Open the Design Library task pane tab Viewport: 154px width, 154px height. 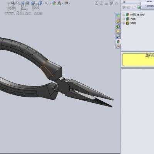click(x=118, y=26)
